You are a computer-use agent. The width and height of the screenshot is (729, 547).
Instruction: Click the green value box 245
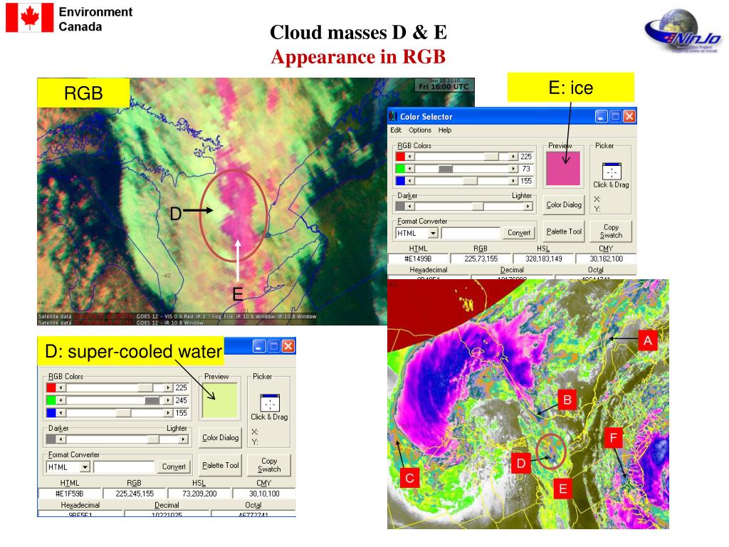[181, 400]
